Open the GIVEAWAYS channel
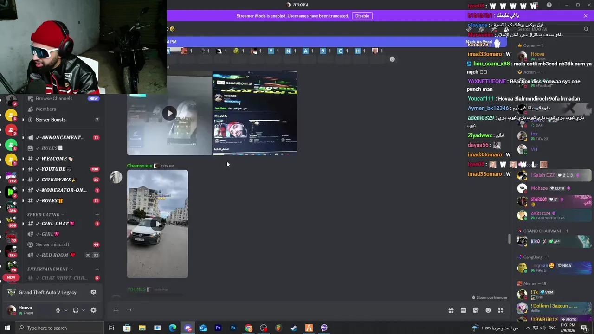This screenshot has height=334, width=594. pos(56,180)
